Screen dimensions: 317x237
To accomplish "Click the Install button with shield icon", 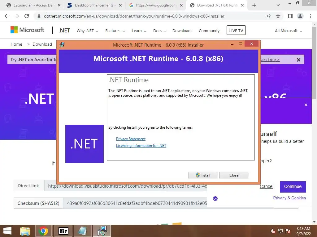I will tap(203, 175).
